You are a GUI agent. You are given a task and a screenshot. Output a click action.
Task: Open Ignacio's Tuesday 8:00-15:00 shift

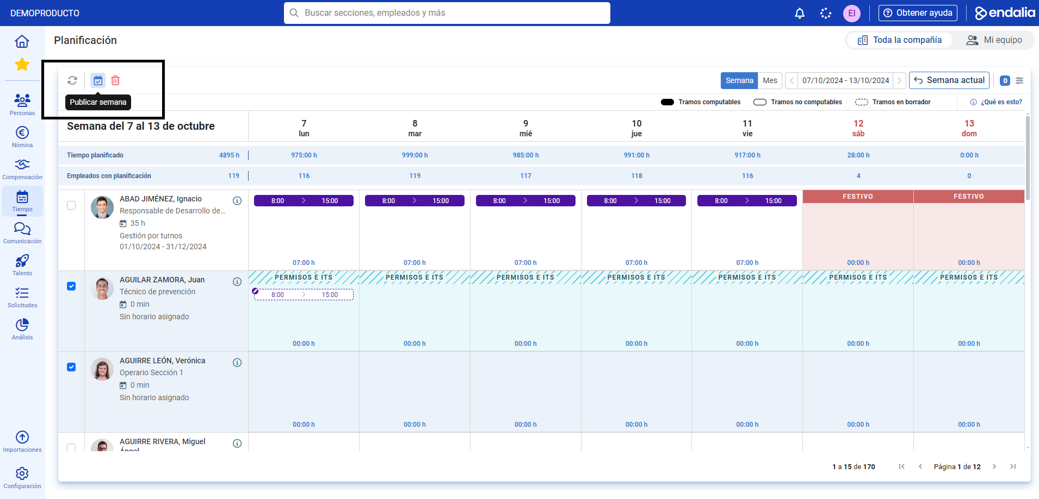pyautogui.click(x=415, y=201)
